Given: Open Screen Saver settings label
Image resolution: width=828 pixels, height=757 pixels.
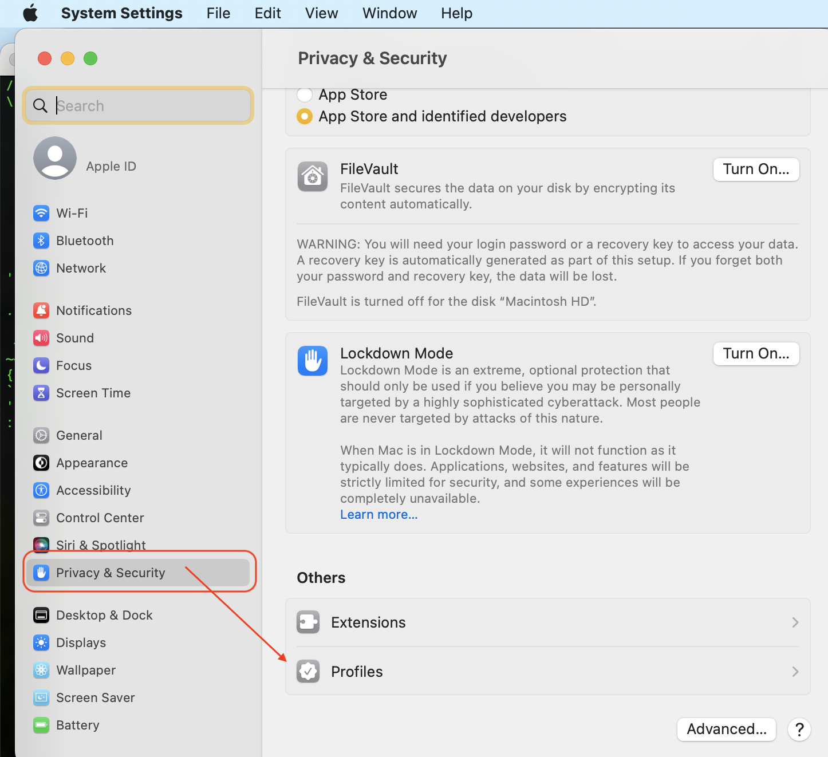Looking at the screenshot, I should coord(96,697).
